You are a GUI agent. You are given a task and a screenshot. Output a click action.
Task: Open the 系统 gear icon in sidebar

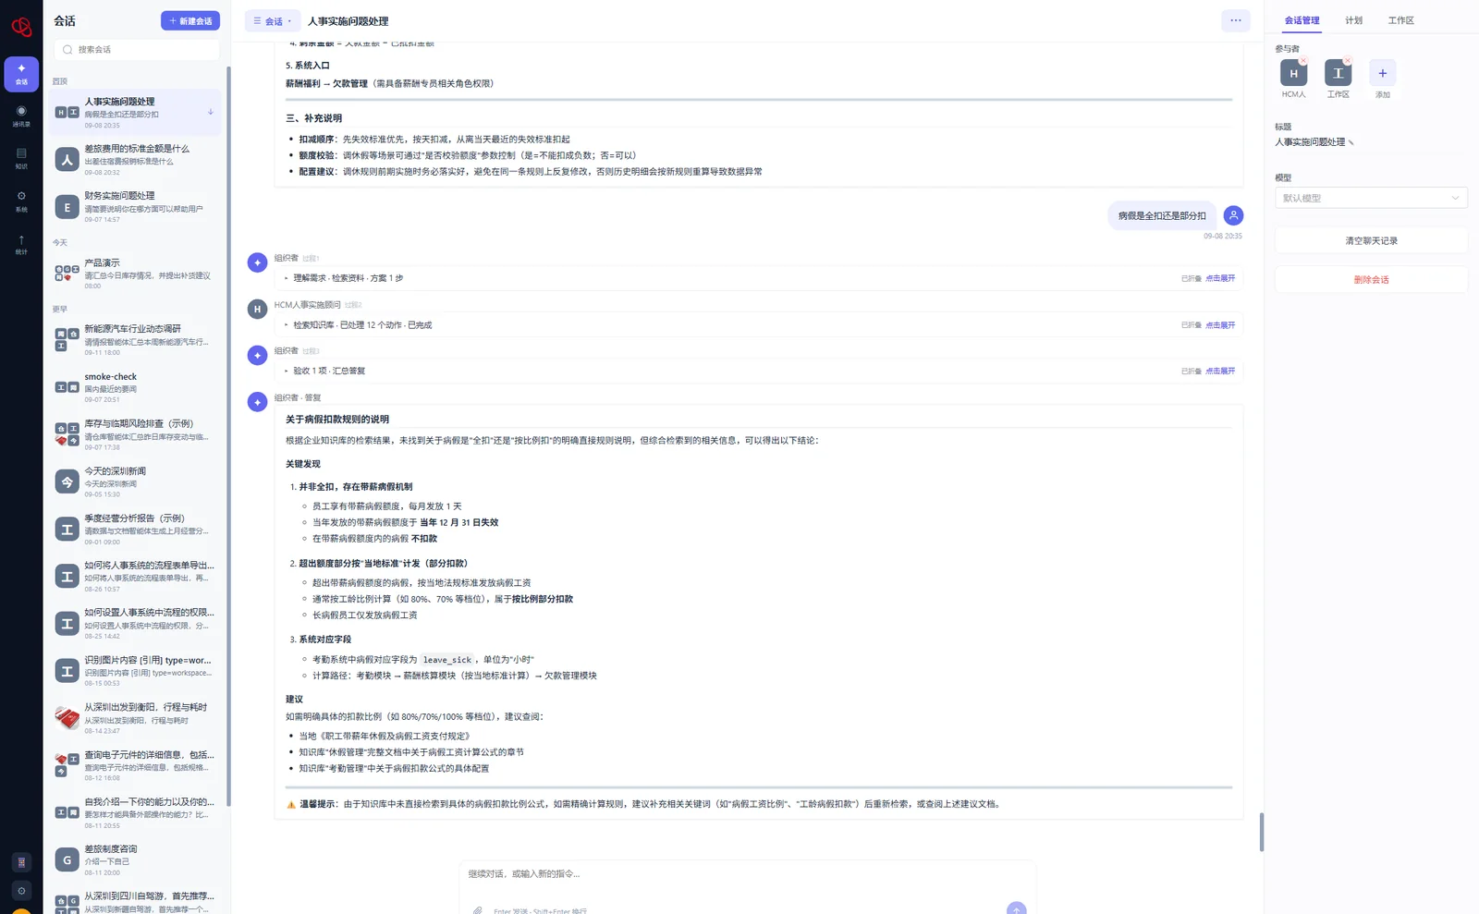pyautogui.click(x=21, y=201)
